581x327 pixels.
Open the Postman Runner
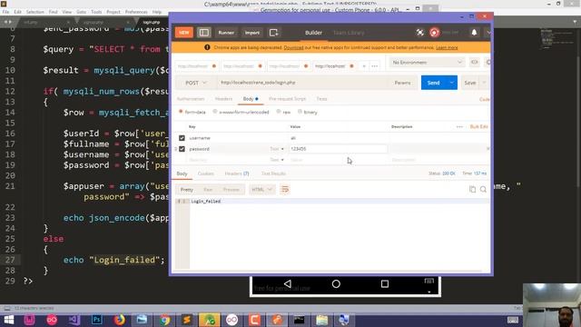[x=226, y=33]
